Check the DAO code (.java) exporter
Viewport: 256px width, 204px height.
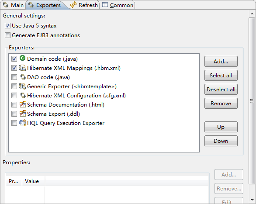[14, 77]
